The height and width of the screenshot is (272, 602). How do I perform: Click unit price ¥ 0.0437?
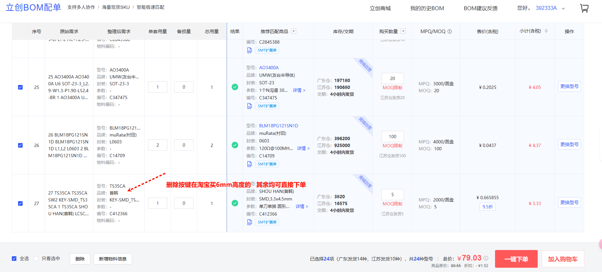pyautogui.click(x=488, y=145)
